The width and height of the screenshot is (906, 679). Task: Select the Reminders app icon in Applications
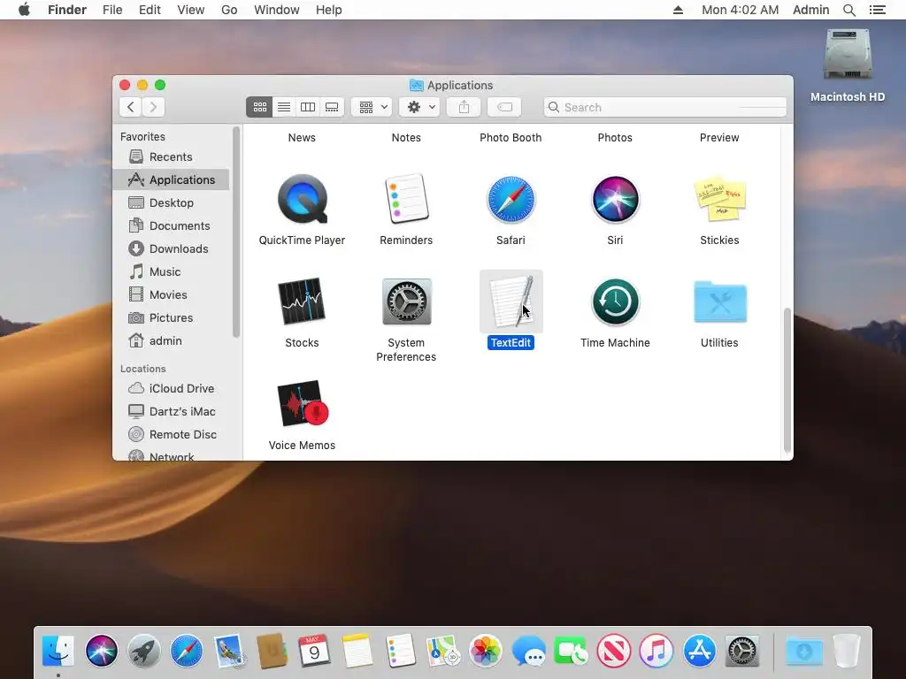point(406,198)
